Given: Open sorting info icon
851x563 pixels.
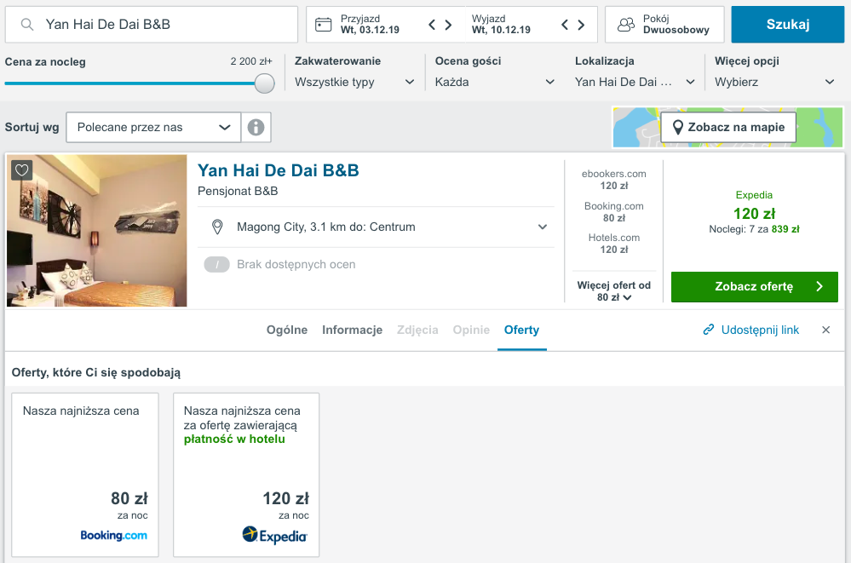Looking at the screenshot, I should pyautogui.click(x=256, y=127).
